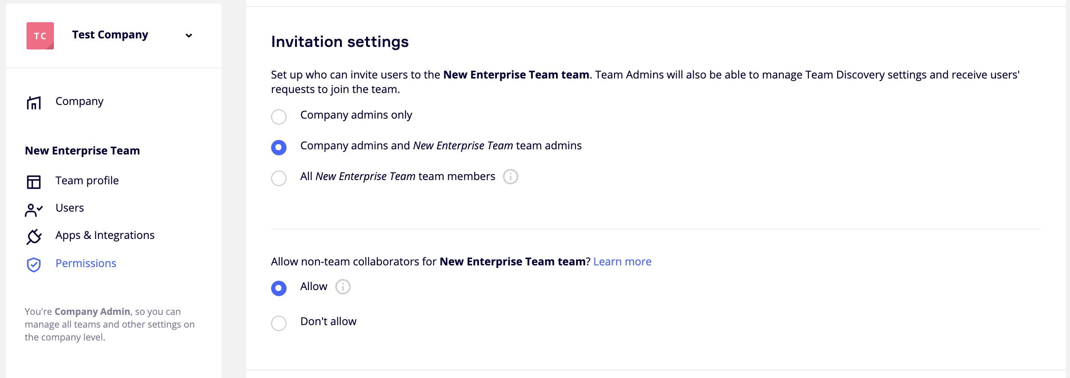This screenshot has height=378, width=1070.
Task: Click the Apps & Integrations plug icon
Action: pyautogui.click(x=34, y=237)
